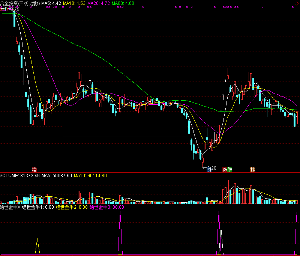Click the 绝世金牛1: 0.00 value label
Image resolution: width=300 pixels, height=256 pixels.
[38, 207]
